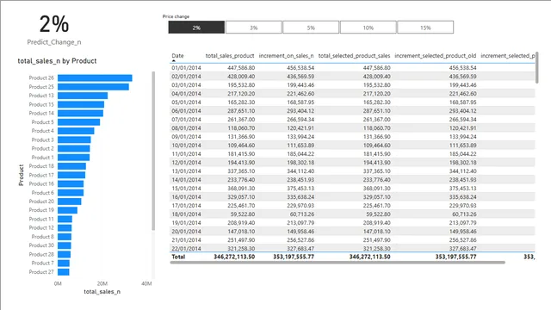Image resolution: width=551 pixels, height=310 pixels.
Task: Click the Product 27 axis label
Action: pos(41,272)
